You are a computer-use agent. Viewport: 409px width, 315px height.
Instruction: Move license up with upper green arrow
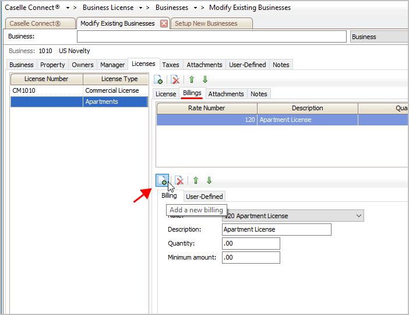191,79
